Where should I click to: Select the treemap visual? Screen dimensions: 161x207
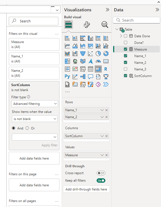[67, 61]
